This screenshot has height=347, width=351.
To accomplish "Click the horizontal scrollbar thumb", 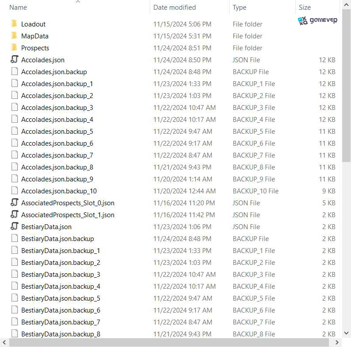I will [169, 342].
